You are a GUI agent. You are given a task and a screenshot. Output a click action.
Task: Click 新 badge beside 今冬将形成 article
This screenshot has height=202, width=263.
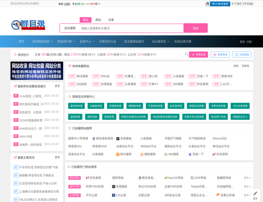16,167
